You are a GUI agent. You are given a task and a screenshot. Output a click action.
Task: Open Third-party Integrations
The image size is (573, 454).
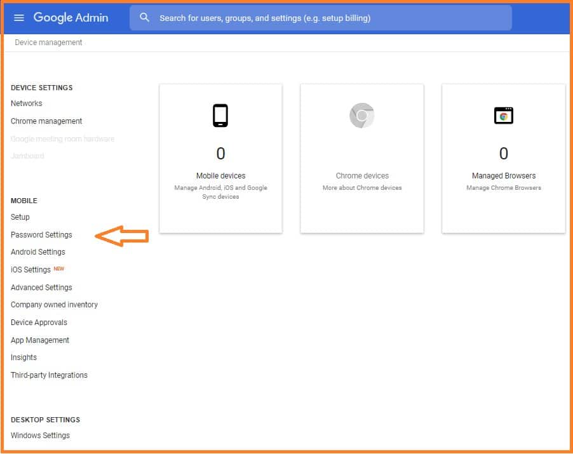click(49, 375)
